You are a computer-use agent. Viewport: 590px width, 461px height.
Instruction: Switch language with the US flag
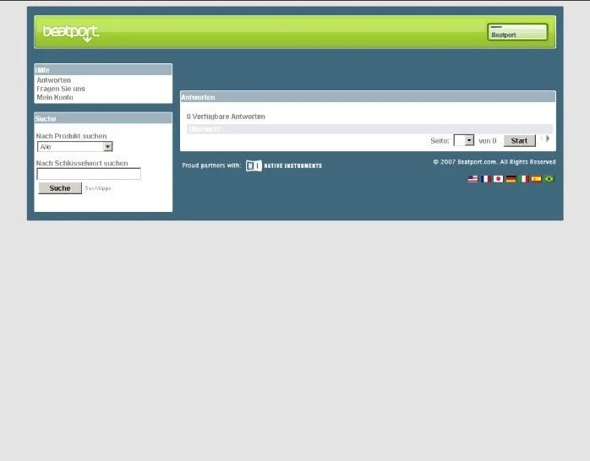point(473,179)
